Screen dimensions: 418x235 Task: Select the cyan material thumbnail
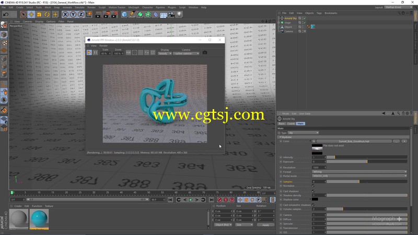coord(39,219)
